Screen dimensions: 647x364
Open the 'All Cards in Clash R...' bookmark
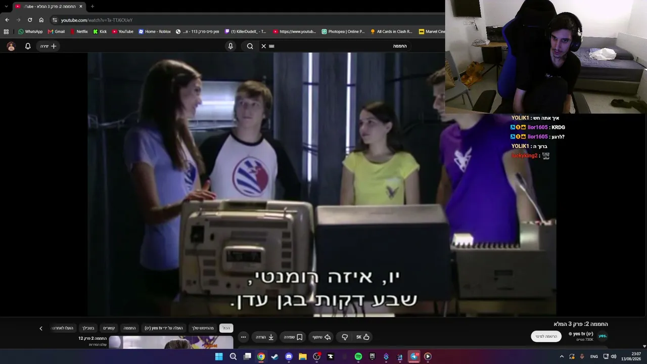coord(392,31)
